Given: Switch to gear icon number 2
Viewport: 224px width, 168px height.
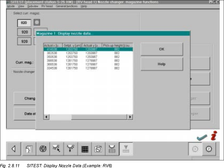Looking at the screenshot, I should pyautogui.click(x=209, y=149).
